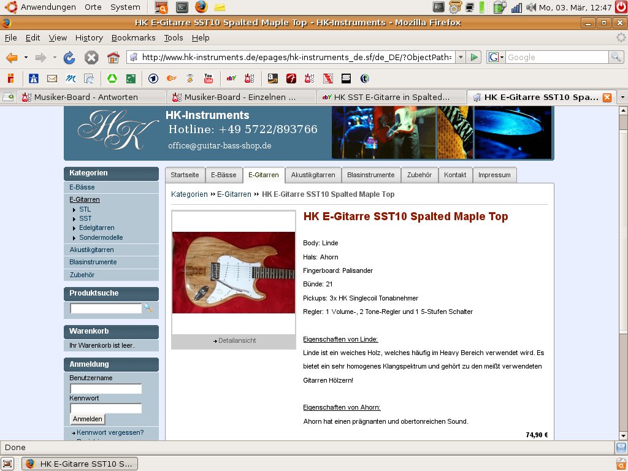Viewport: 628px width, 471px height.
Task: Click the mail icon in status bar
Action: [621, 447]
